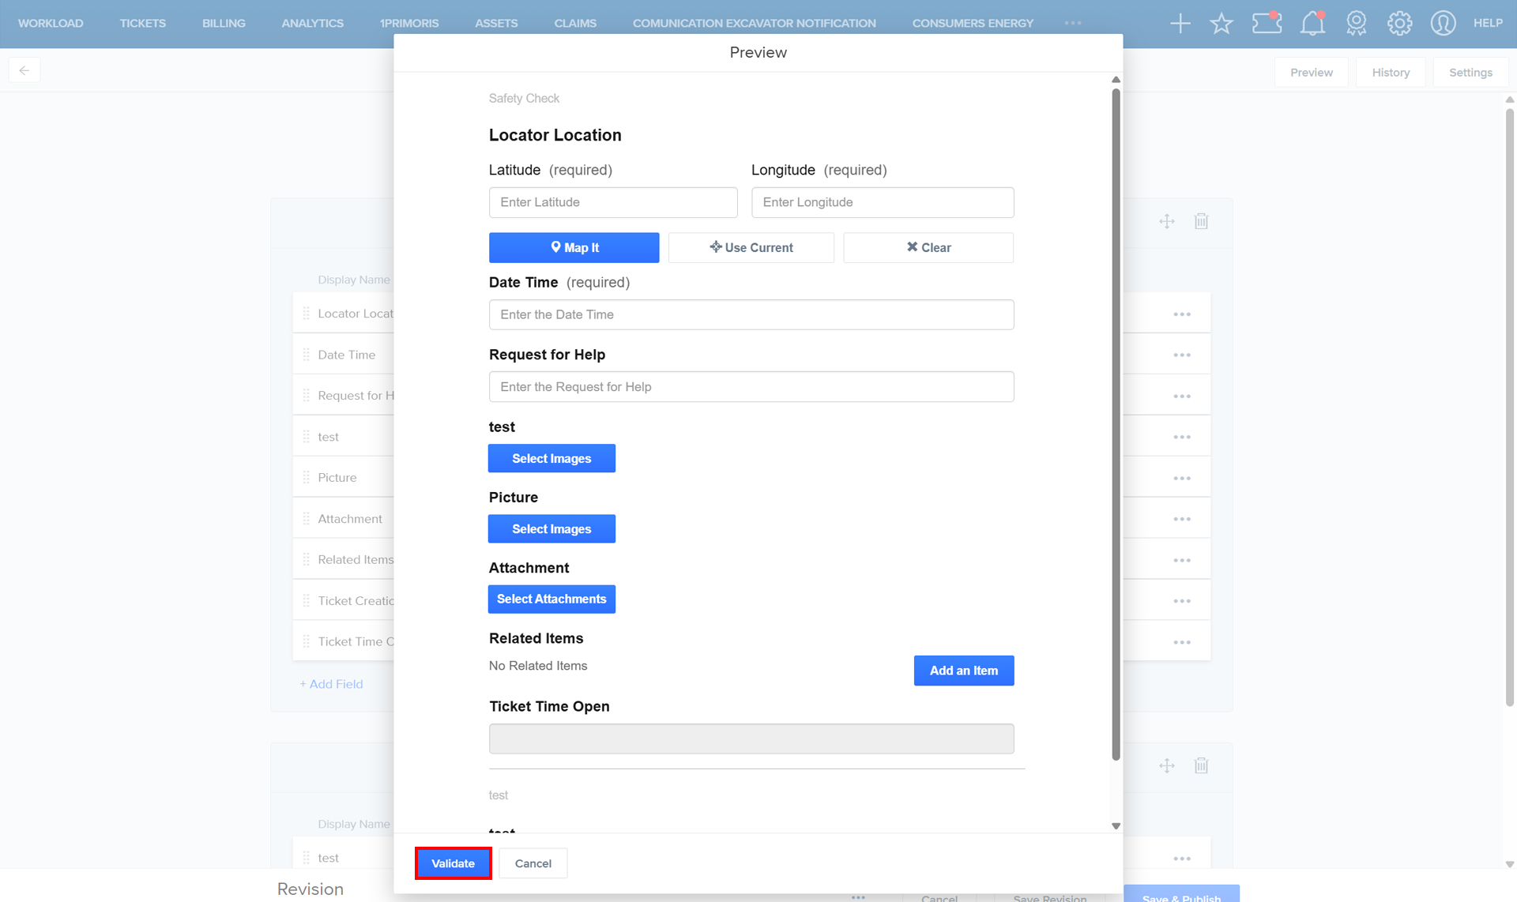This screenshot has width=1517, height=902.
Task: Click the back arrow icon
Action: click(x=24, y=70)
